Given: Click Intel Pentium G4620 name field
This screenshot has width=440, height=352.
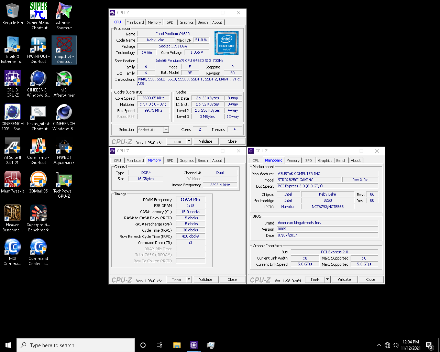Looking at the screenshot, I should [x=173, y=34].
